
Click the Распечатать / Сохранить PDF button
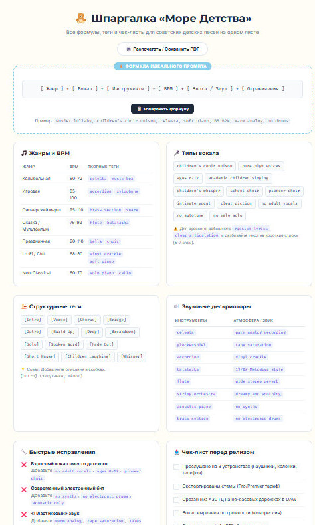pos(162,49)
